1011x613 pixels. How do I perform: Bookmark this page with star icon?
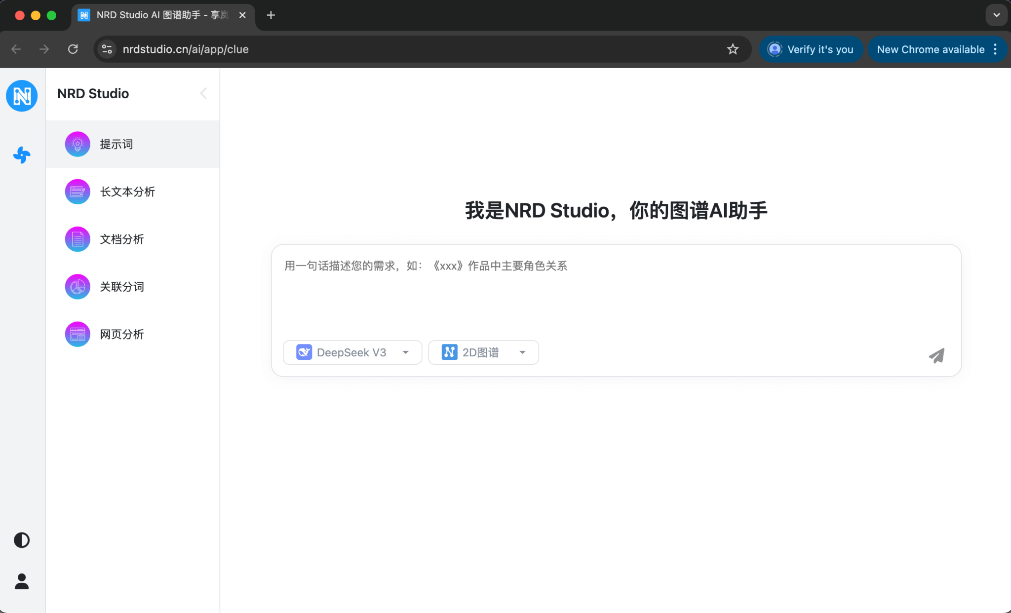733,49
